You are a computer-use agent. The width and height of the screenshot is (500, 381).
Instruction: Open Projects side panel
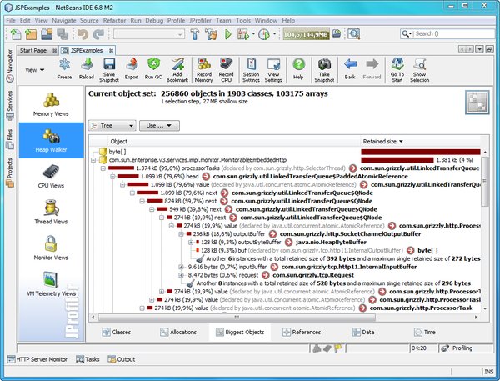coord(10,173)
